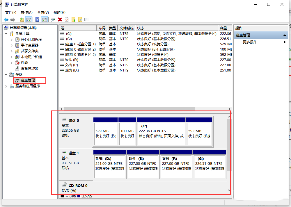The height and width of the screenshot is (207, 291).
Task: Click the Up one level folder icon
Action: pos(22,19)
